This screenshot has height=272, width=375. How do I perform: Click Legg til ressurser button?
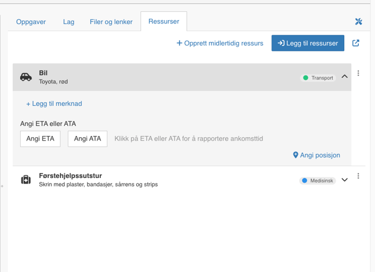click(307, 43)
